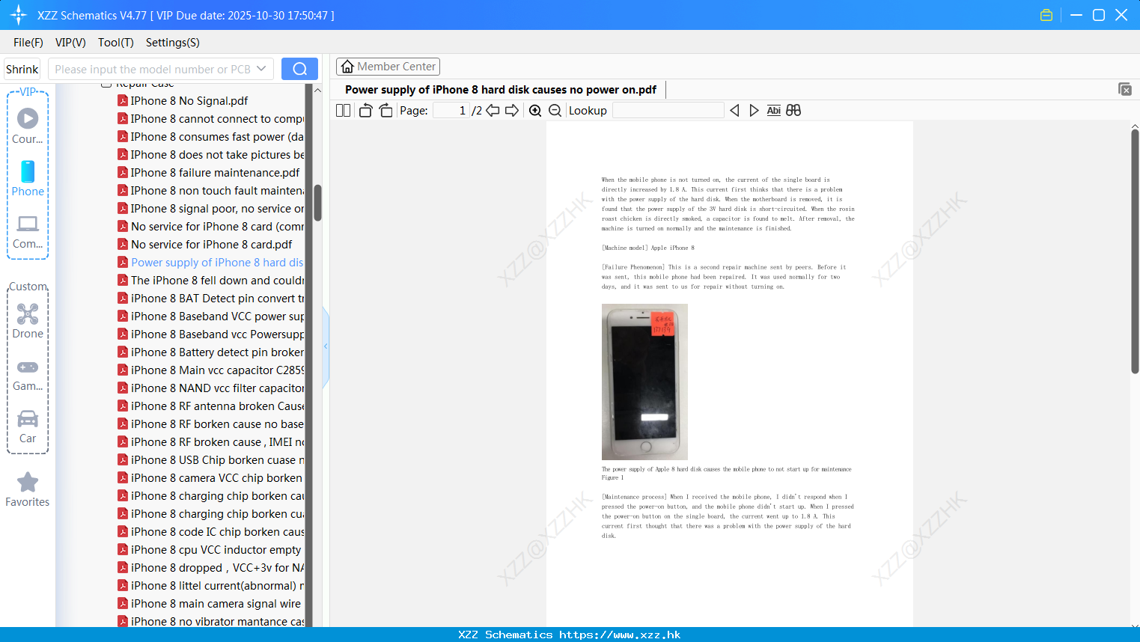Open 'IPhone 8 non touch fault' file
Screen dimensions: 1140x642
[x=210, y=191]
